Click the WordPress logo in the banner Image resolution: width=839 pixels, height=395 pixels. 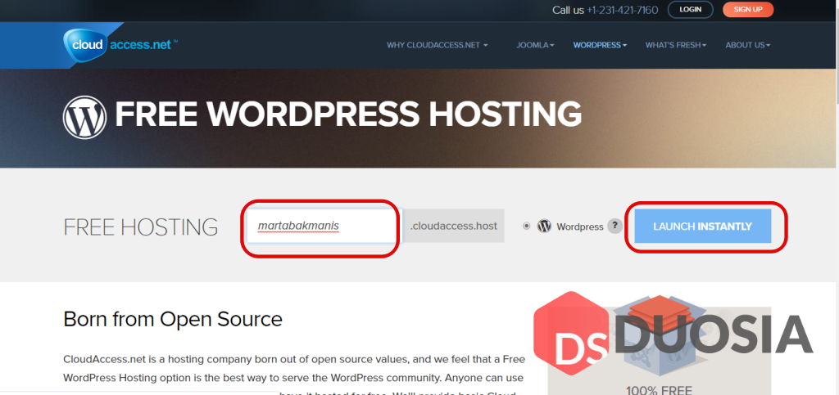(x=84, y=118)
